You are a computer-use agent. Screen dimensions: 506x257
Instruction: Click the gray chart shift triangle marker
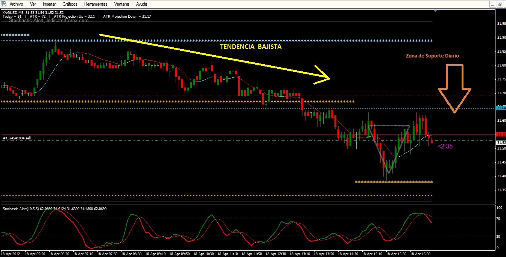tap(436, 11)
